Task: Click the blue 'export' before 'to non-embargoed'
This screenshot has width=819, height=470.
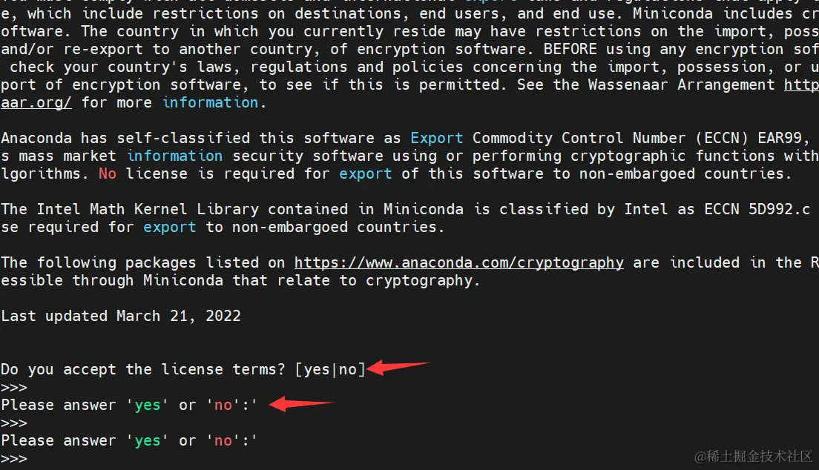Action: pyautogui.click(x=170, y=227)
